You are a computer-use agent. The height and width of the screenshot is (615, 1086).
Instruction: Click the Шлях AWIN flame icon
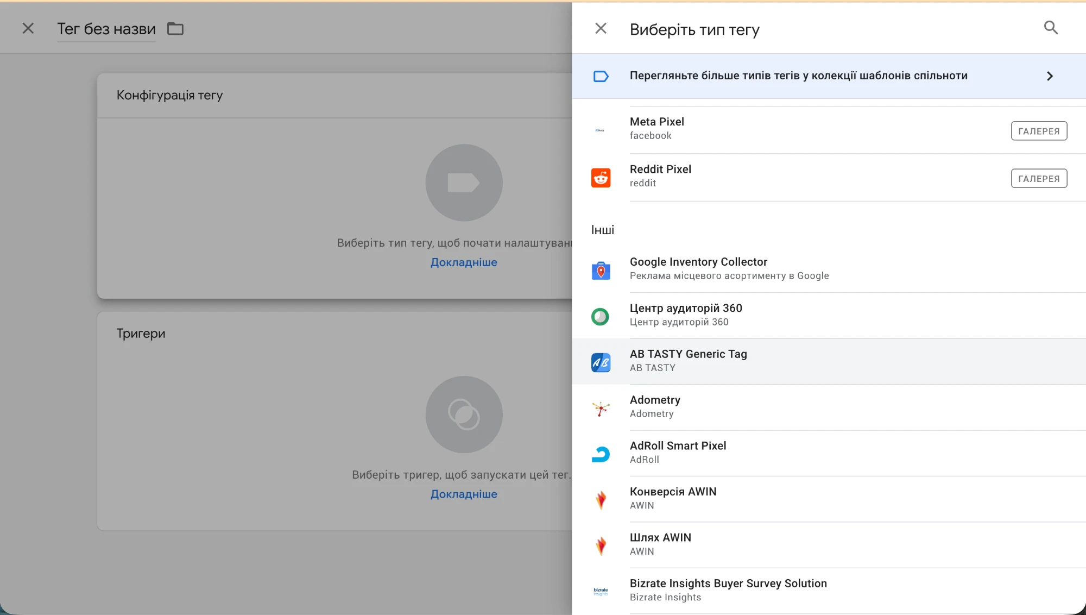(601, 546)
